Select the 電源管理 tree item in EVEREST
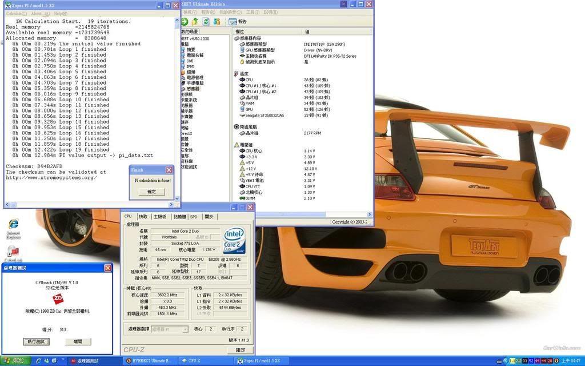The image size is (585, 366). 194,78
